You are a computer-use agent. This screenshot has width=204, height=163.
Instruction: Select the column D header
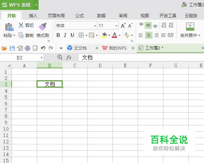coord(100,65)
